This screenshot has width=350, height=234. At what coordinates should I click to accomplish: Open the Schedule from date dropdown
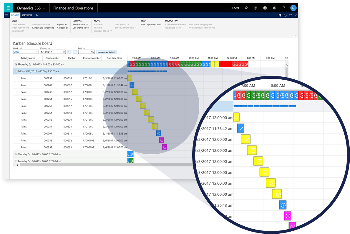pos(126,28)
